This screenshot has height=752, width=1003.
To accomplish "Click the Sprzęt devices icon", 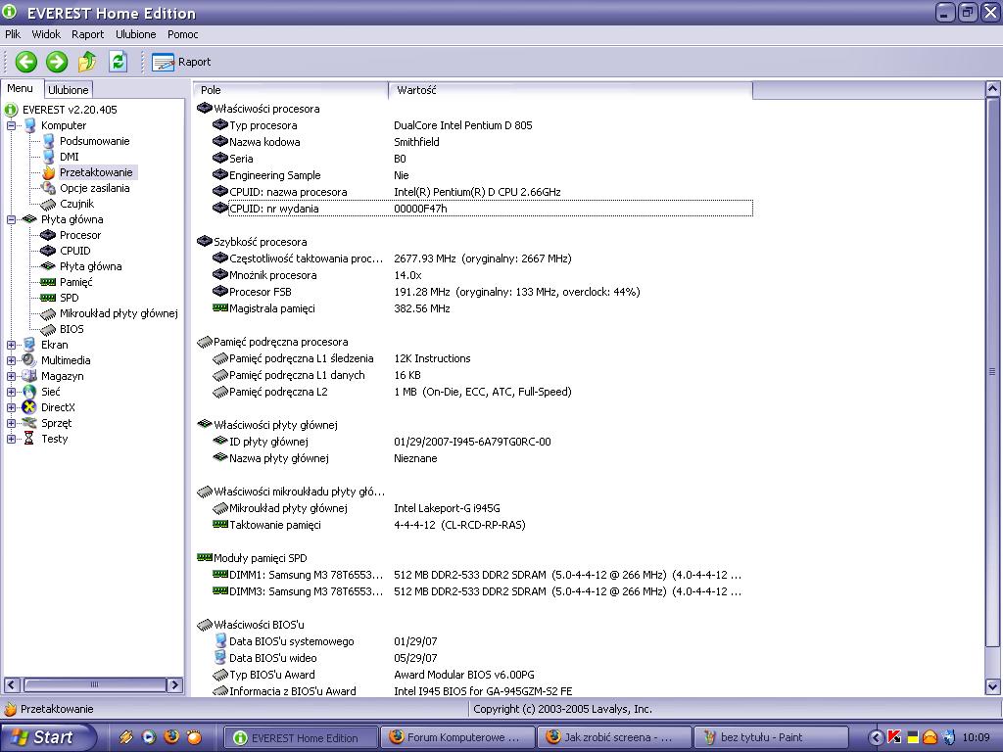I will point(29,423).
